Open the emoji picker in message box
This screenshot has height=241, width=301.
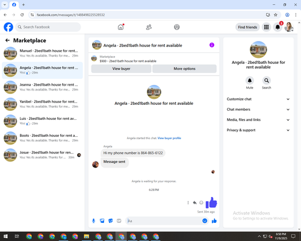click(x=205, y=221)
